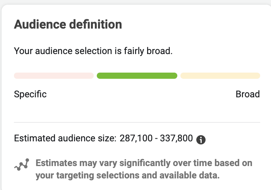
Task: Click the dash between the audience size numbers
Action: click(156, 138)
